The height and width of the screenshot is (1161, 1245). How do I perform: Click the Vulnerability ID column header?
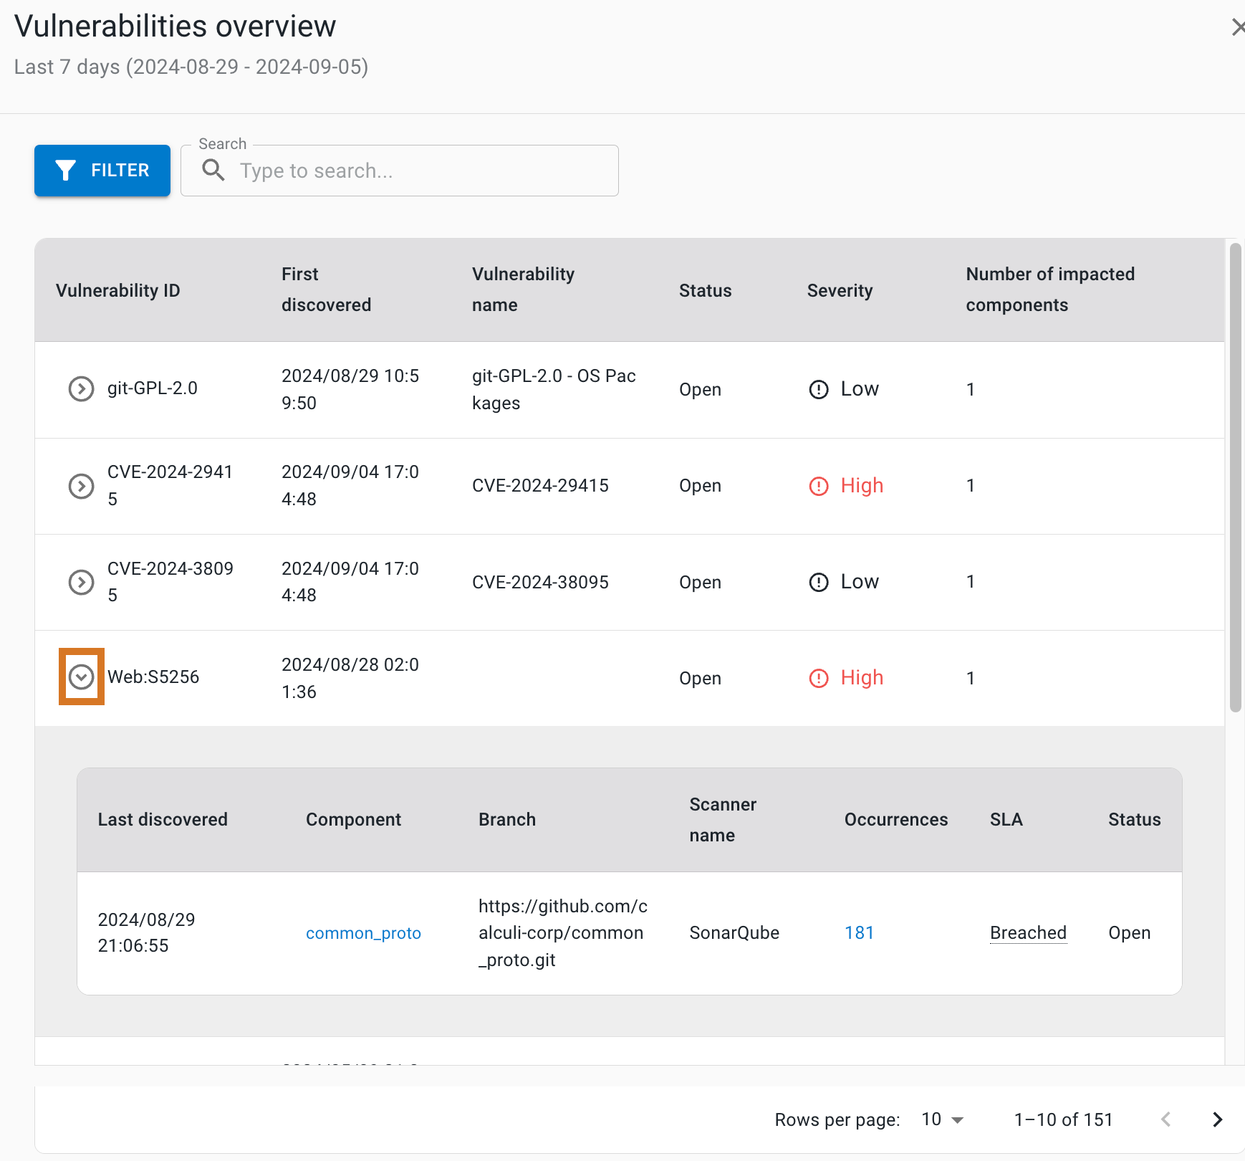pos(117,290)
